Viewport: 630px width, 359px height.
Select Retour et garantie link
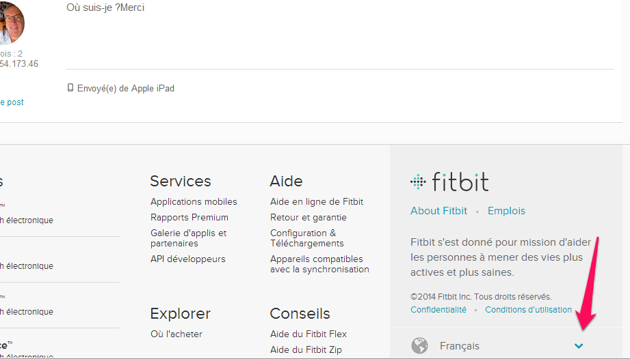pyautogui.click(x=309, y=217)
